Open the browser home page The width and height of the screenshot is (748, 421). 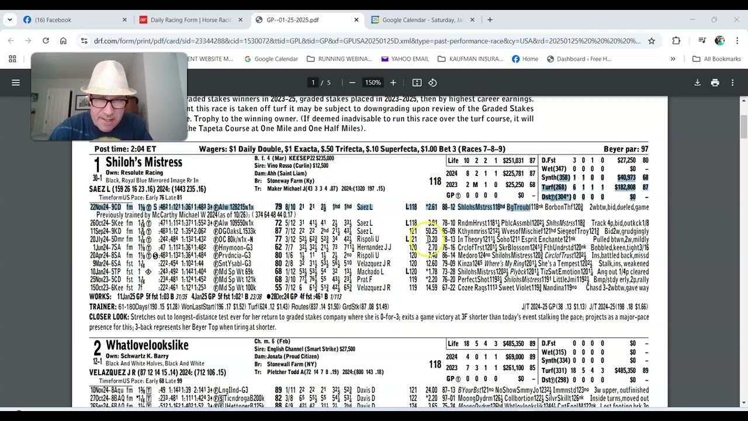coord(63,41)
